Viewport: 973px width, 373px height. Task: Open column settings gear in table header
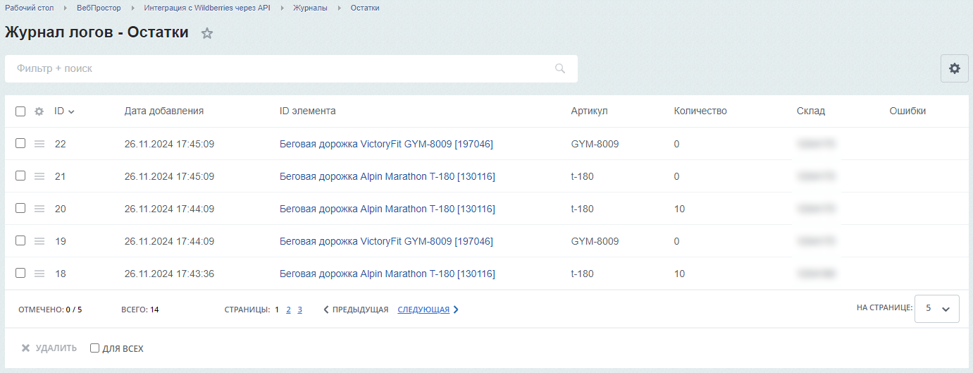pyautogui.click(x=39, y=111)
